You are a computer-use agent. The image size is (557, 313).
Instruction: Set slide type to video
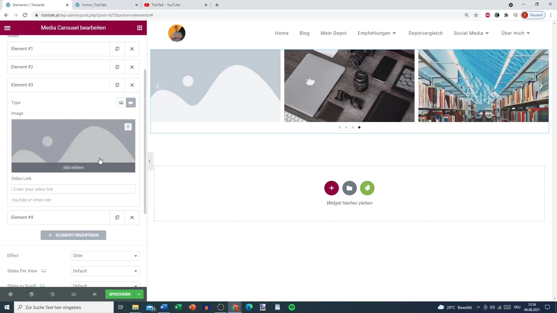[131, 103]
